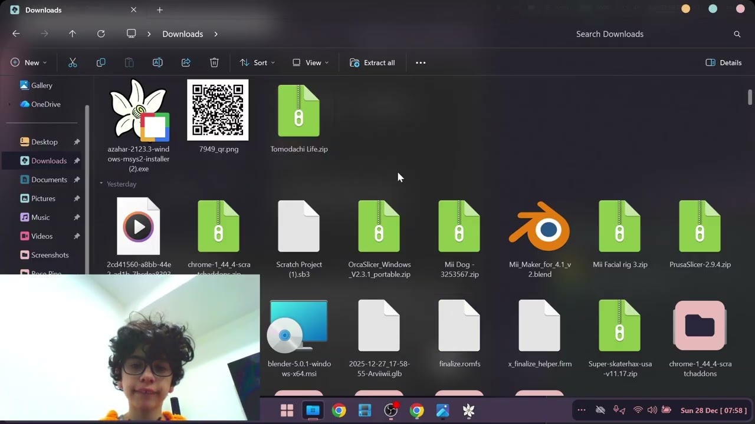Screen dimensions: 755x424
Task: Open the See more ellipsis menu
Action: pyautogui.click(x=421, y=62)
